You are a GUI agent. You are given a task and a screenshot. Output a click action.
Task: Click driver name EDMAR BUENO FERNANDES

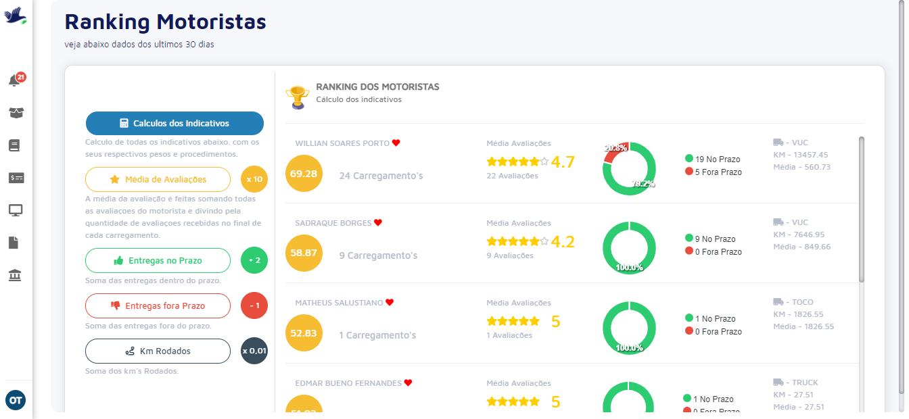click(x=348, y=383)
